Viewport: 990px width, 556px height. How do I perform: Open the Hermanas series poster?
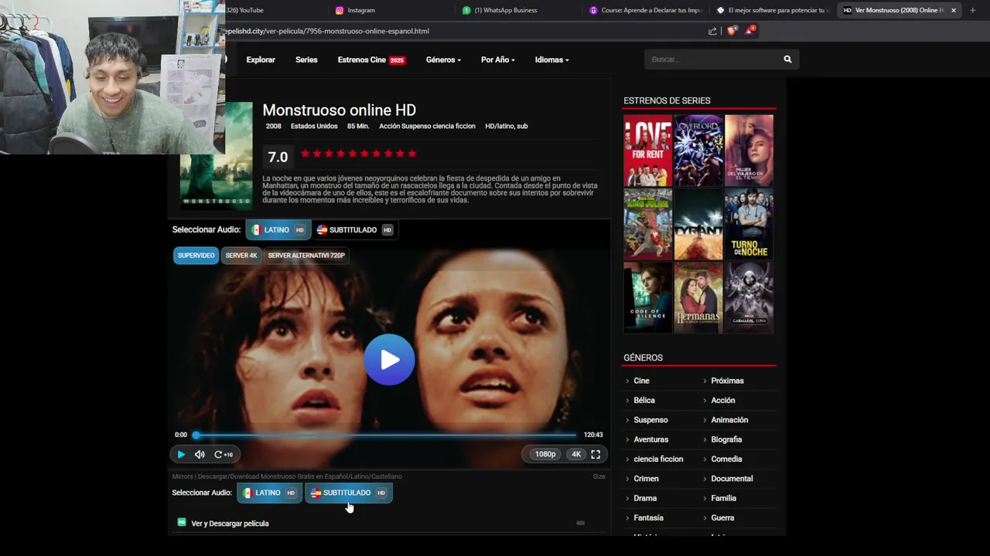click(x=698, y=298)
